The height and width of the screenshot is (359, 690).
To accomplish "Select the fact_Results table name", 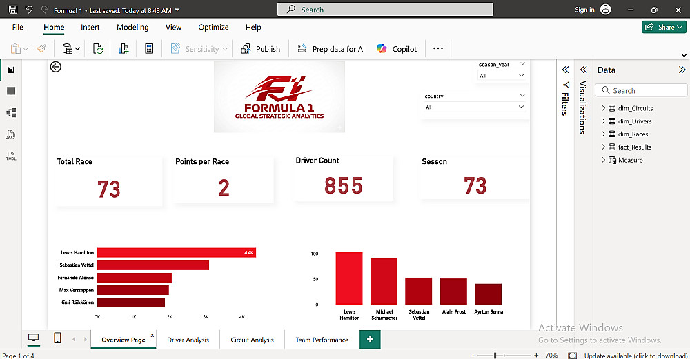I will point(635,147).
